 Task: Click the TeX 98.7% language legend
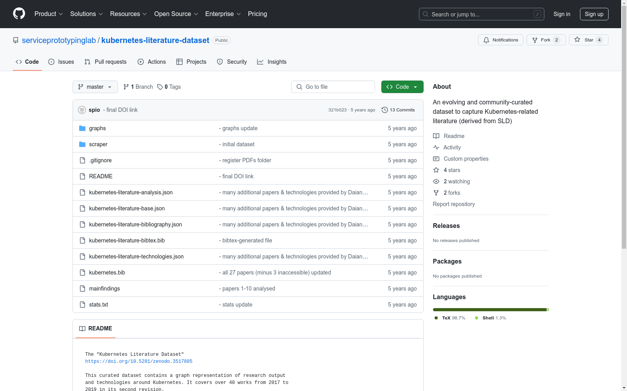(x=450, y=318)
